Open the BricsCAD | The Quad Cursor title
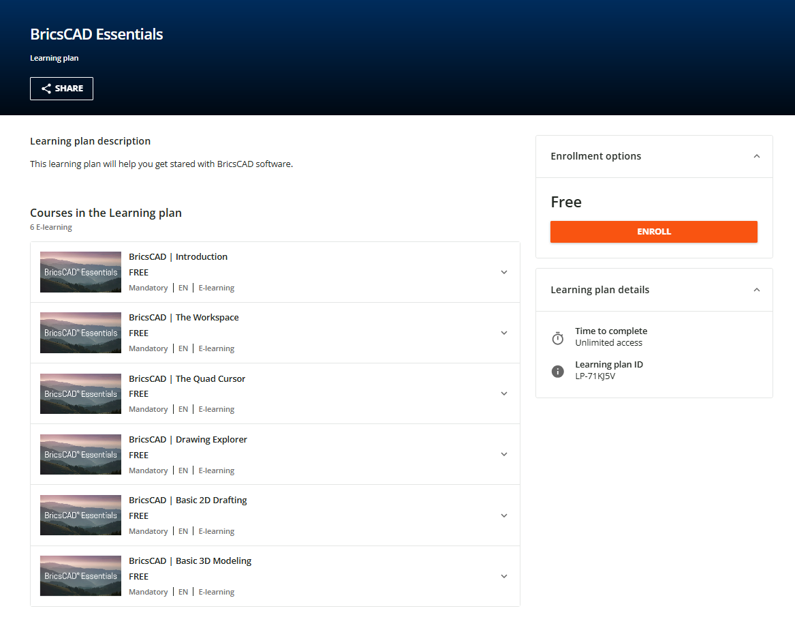The width and height of the screenshot is (795, 628). click(187, 379)
